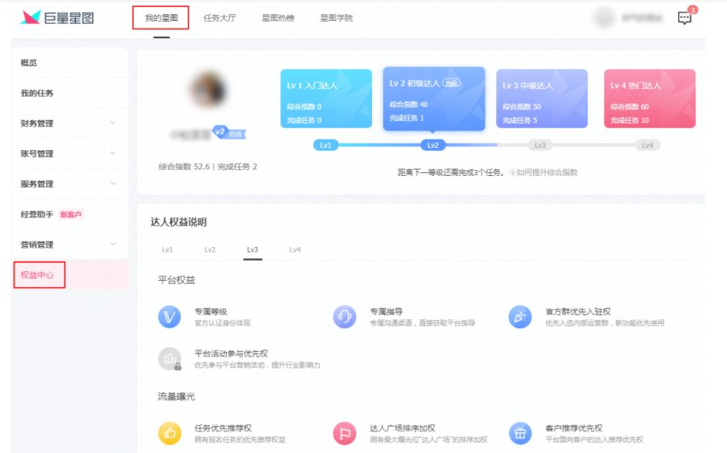The width and height of the screenshot is (727, 453).
Task: Open the 我的星图 tab
Action: (x=161, y=18)
